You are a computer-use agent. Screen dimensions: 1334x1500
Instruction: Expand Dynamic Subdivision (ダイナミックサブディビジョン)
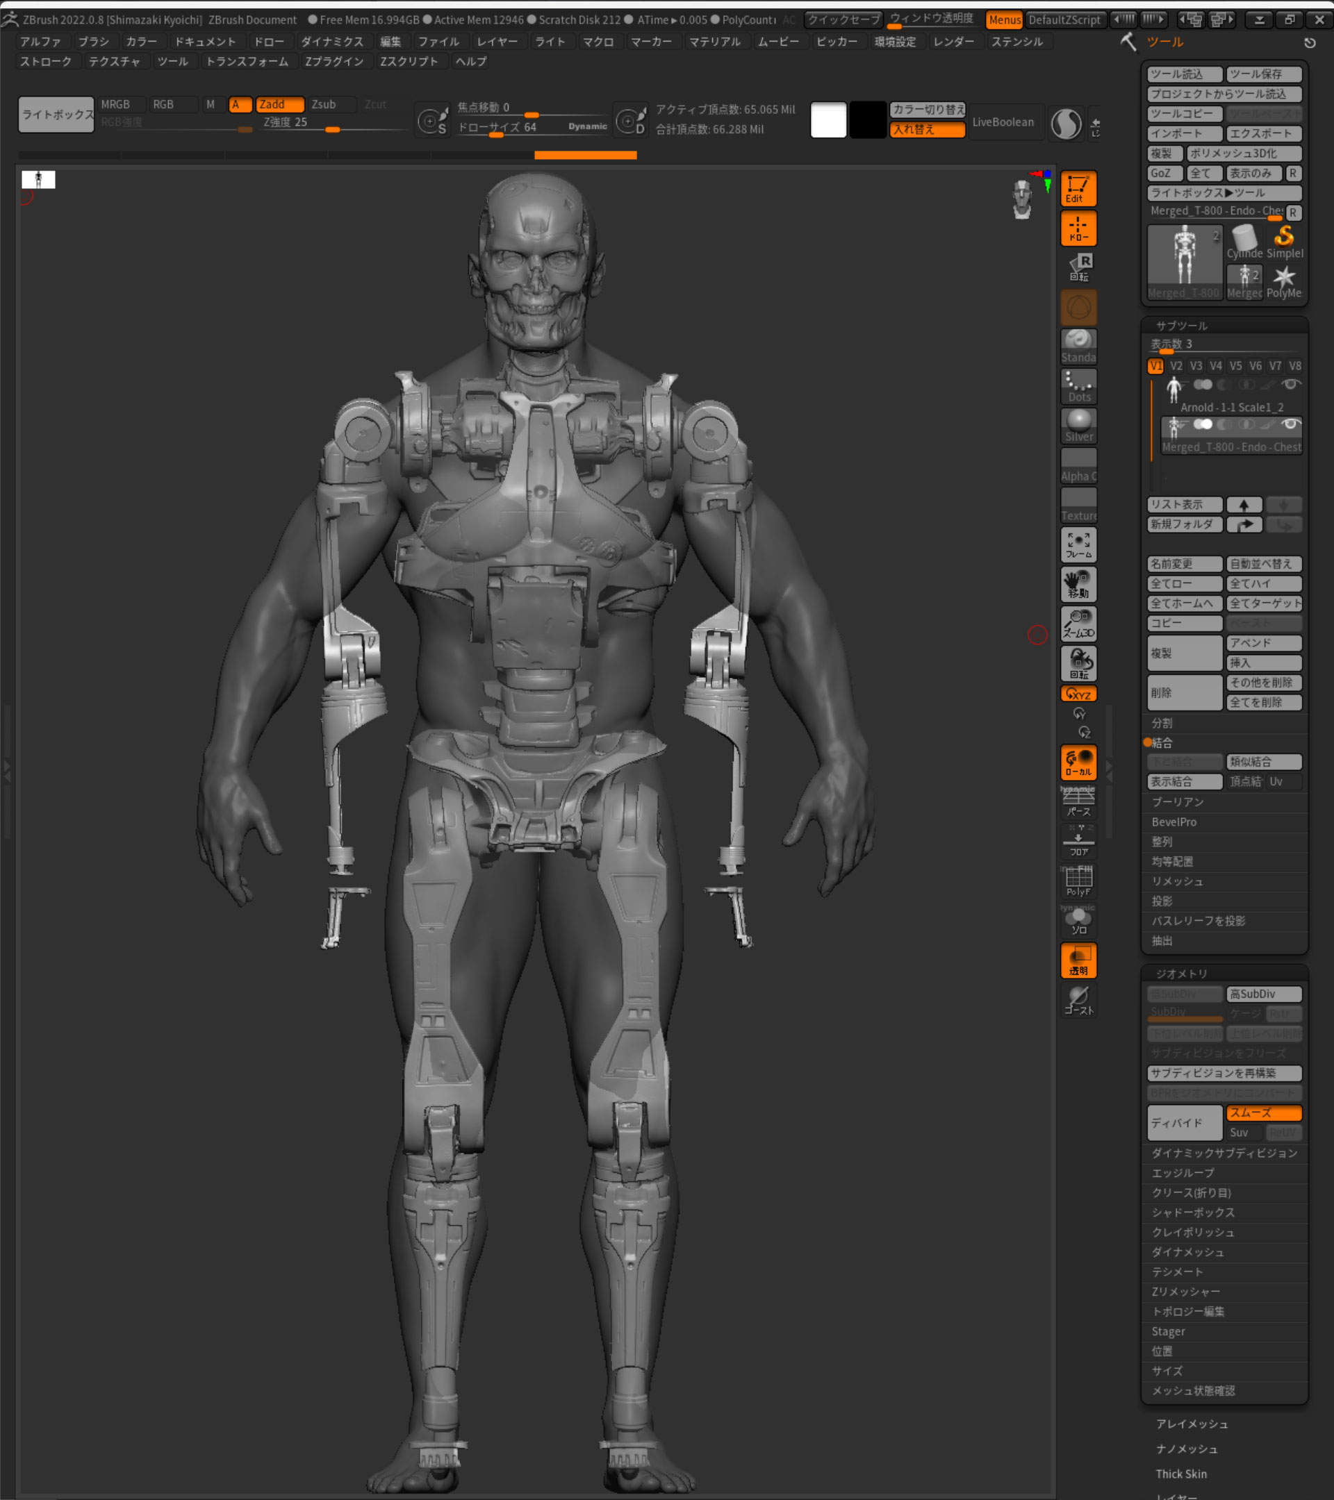coord(1224,1153)
